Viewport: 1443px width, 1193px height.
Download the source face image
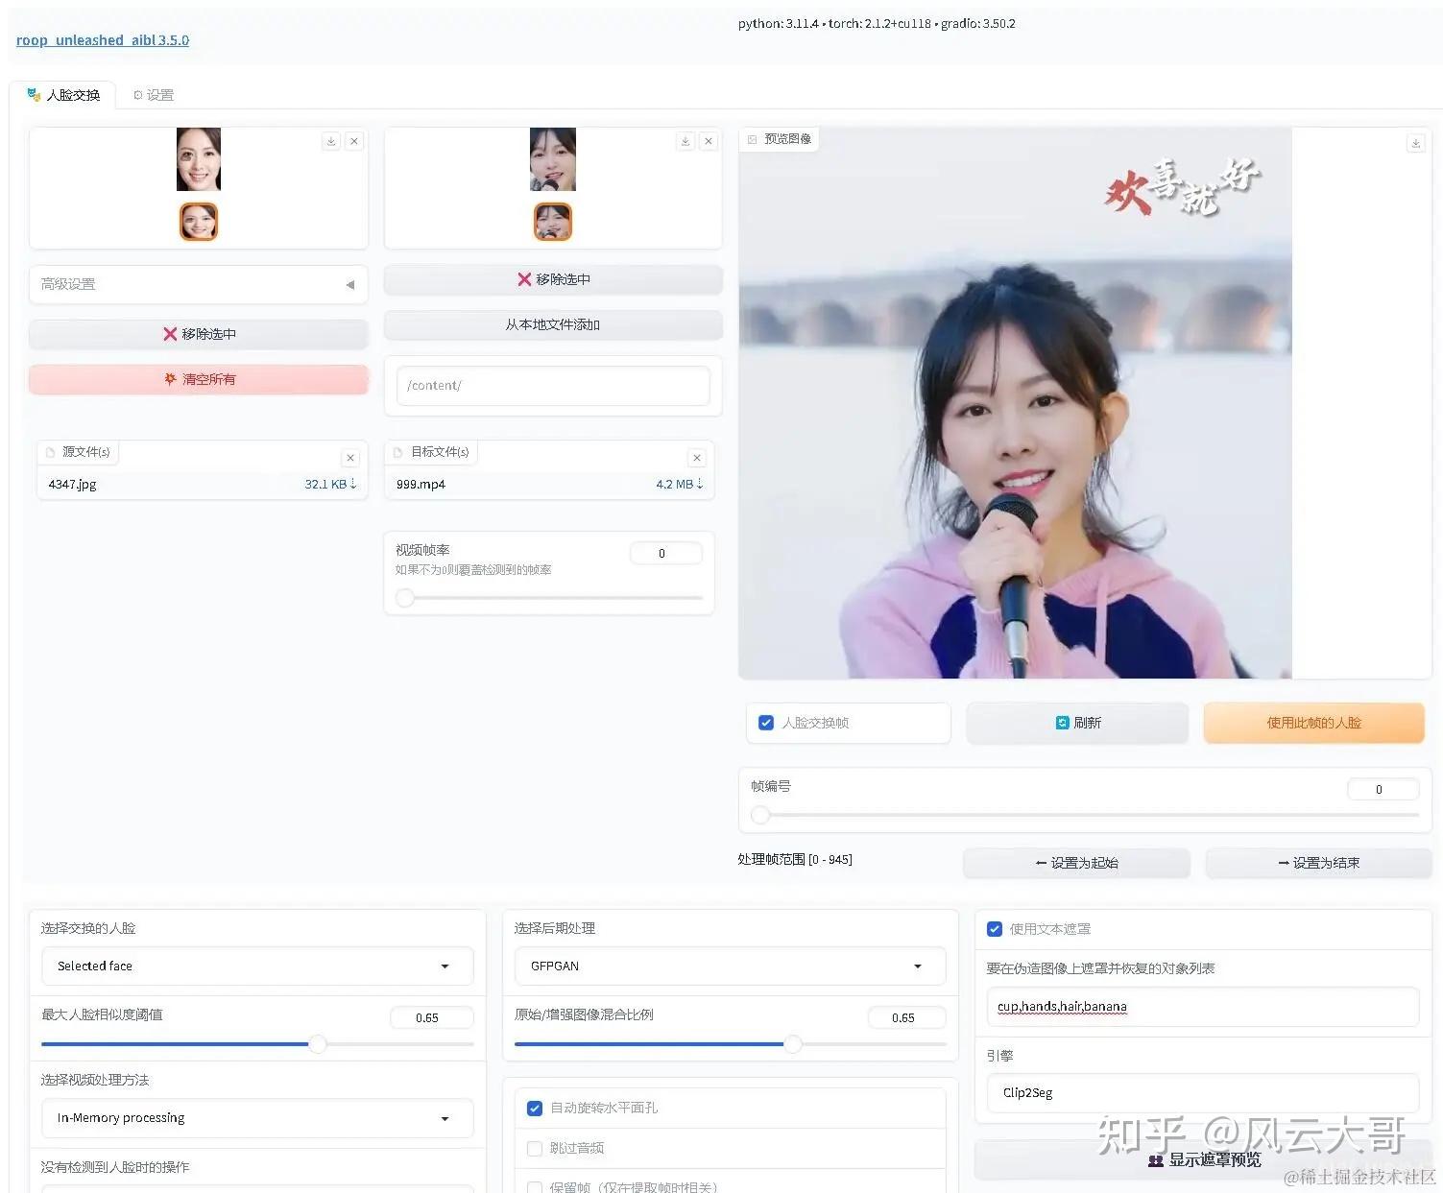(330, 140)
